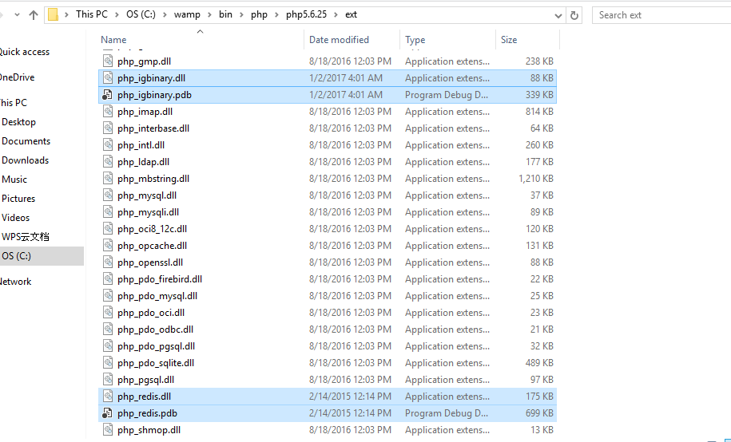Click the php_pdo_firebird.dll file icon
The height and width of the screenshot is (442, 731).
(108, 279)
